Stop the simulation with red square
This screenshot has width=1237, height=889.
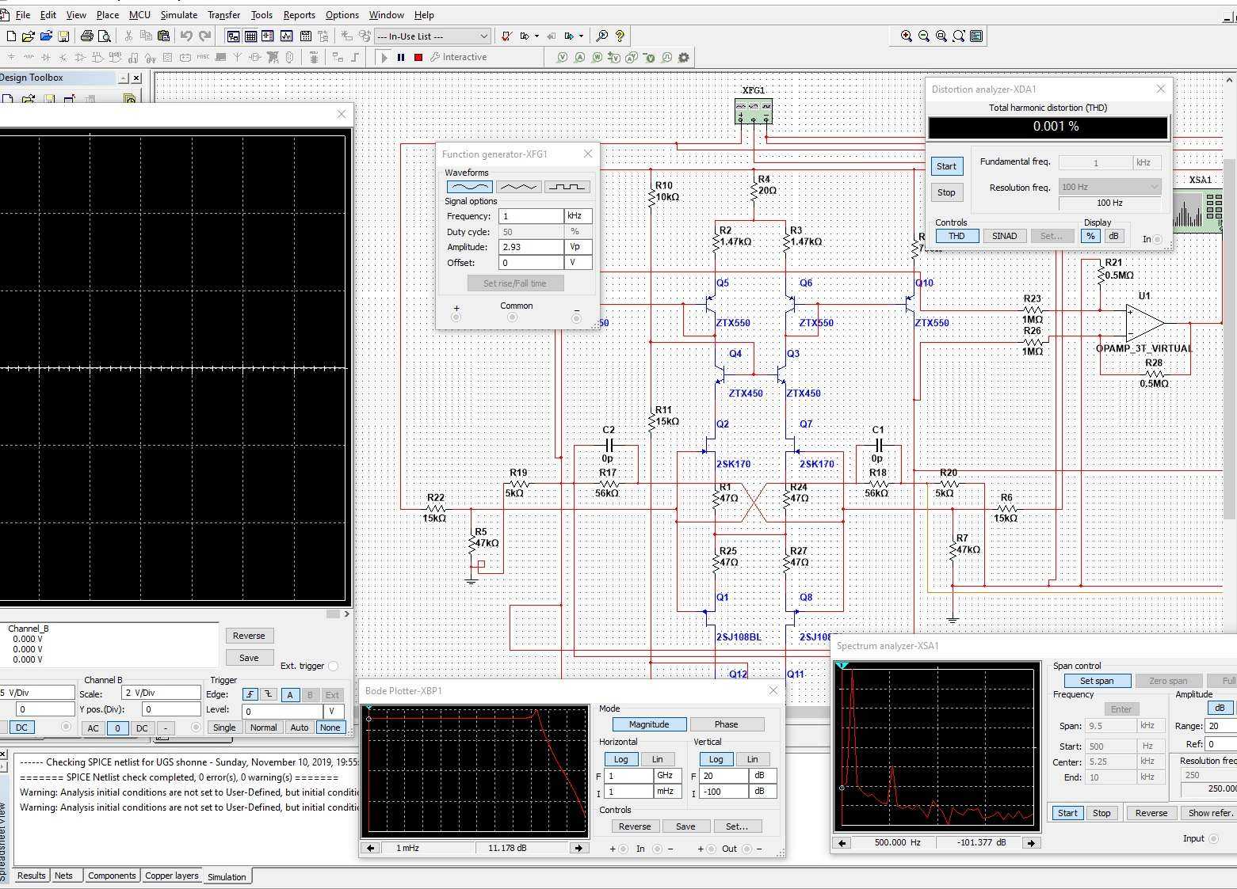click(x=418, y=57)
